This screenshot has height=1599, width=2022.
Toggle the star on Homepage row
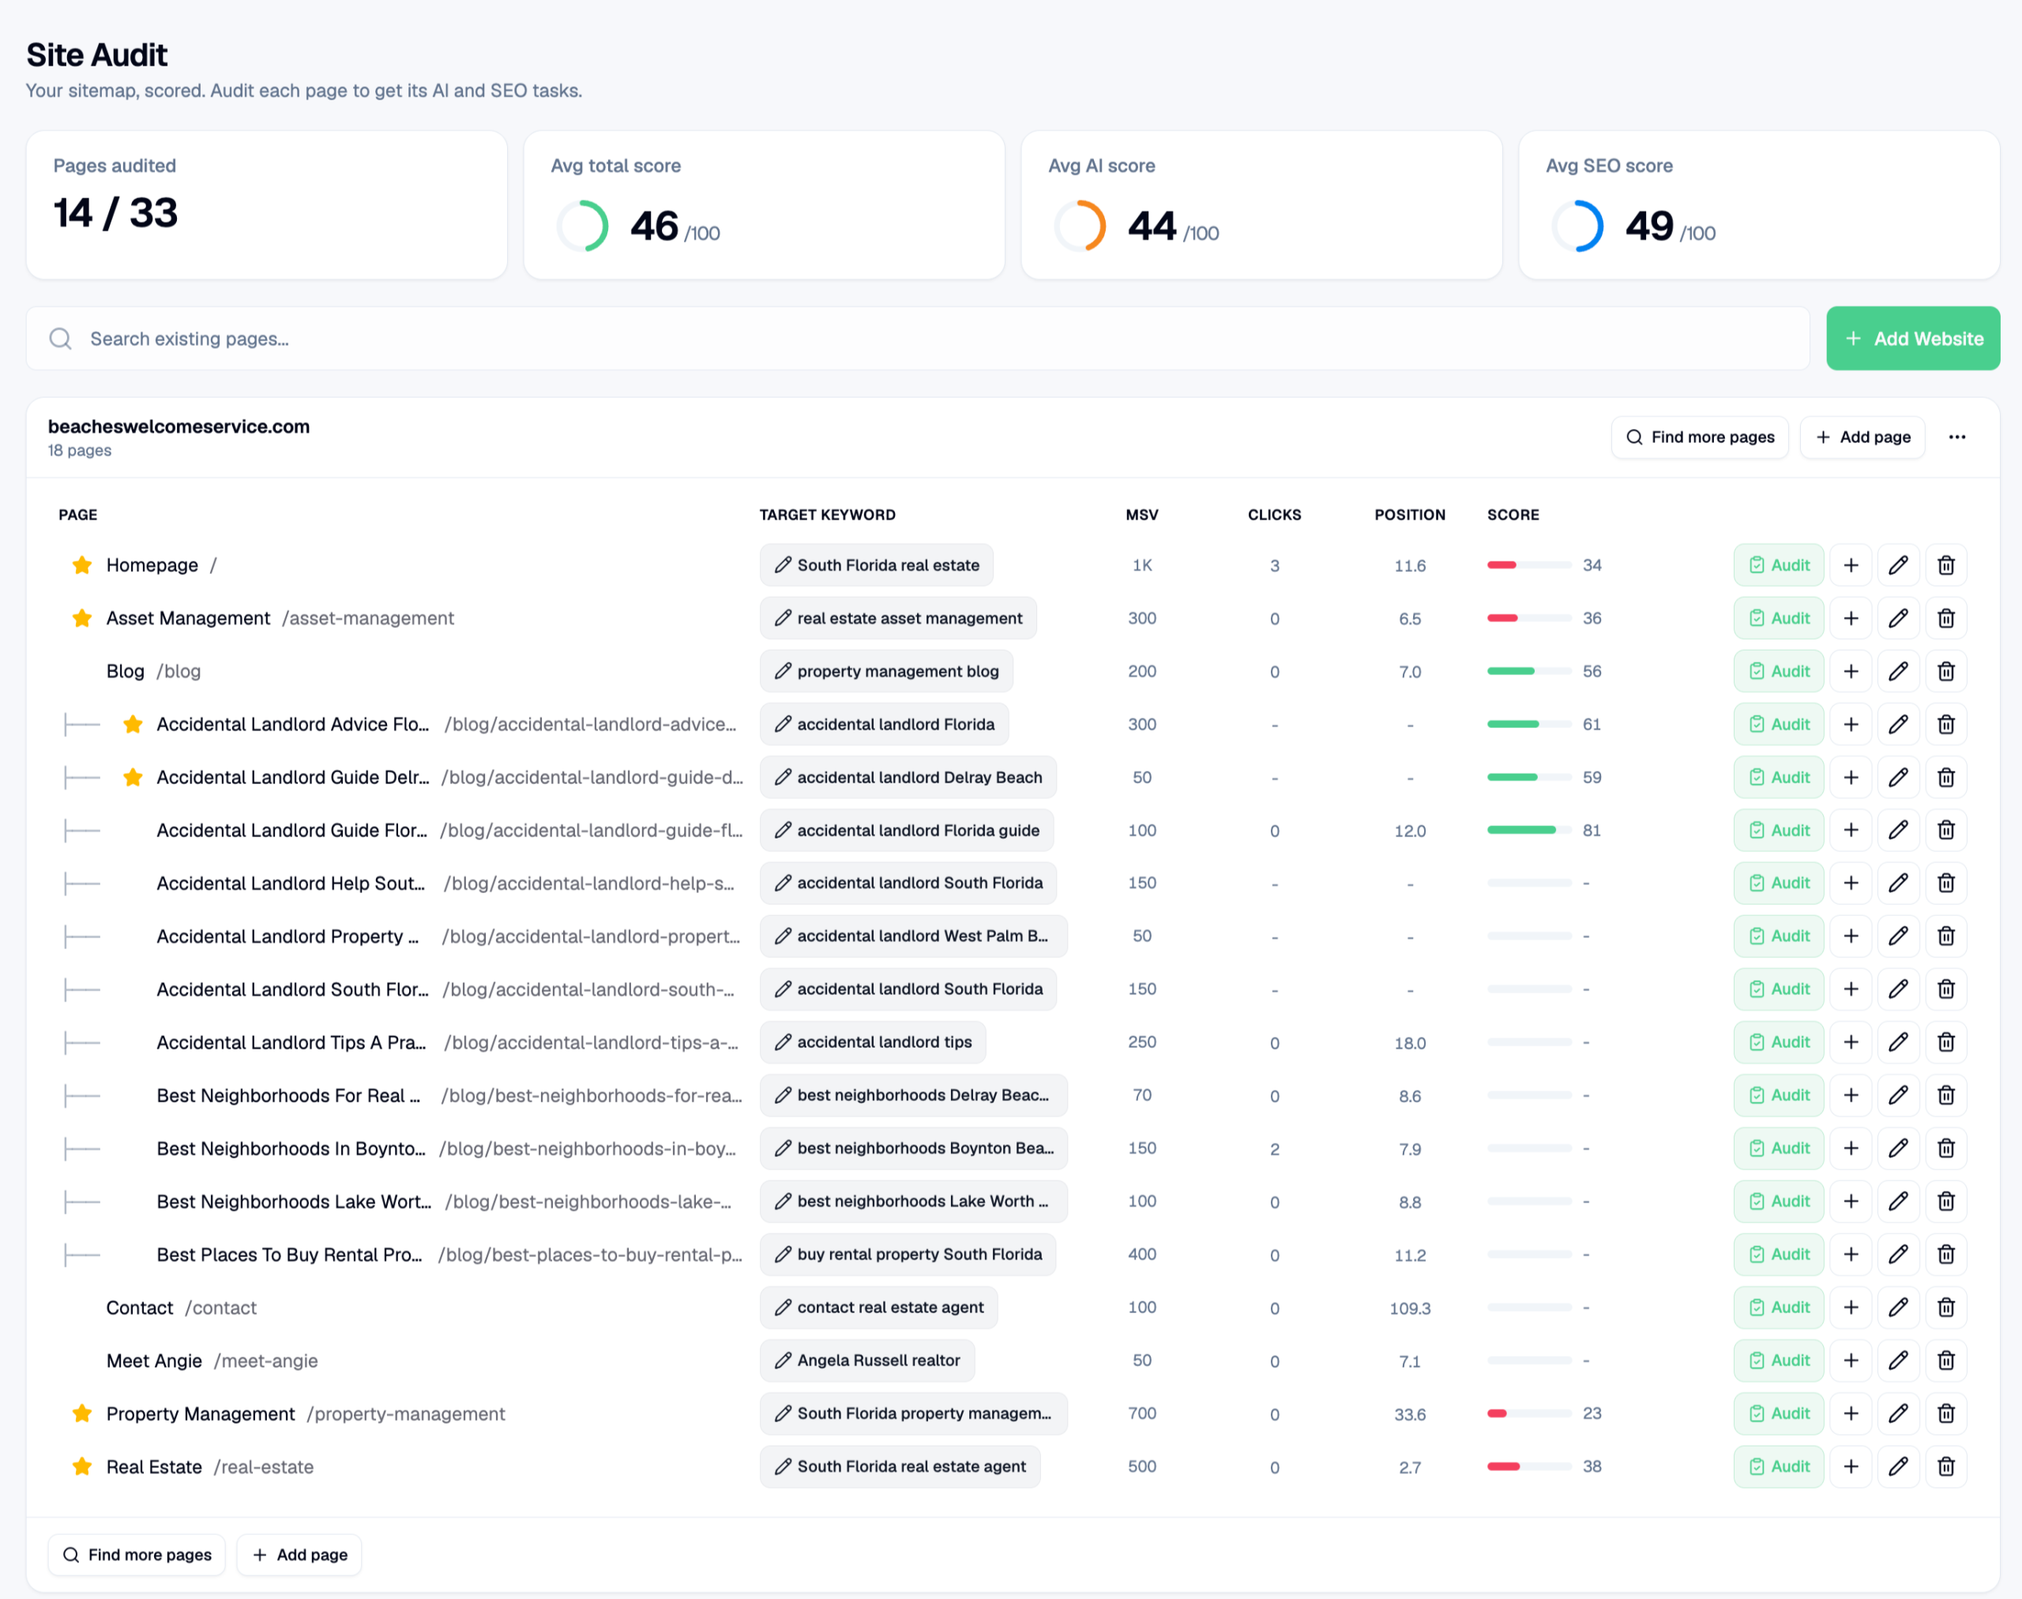[82, 565]
